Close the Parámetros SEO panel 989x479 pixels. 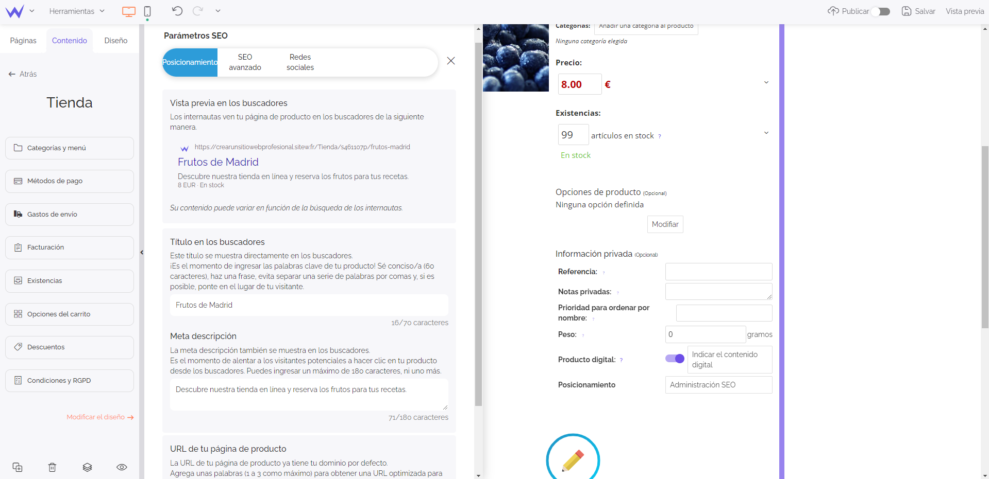point(451,61)
